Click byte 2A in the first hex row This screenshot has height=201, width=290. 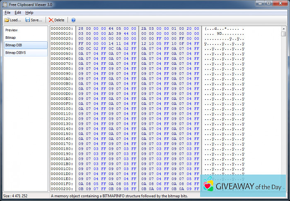(x=144, y=28)
